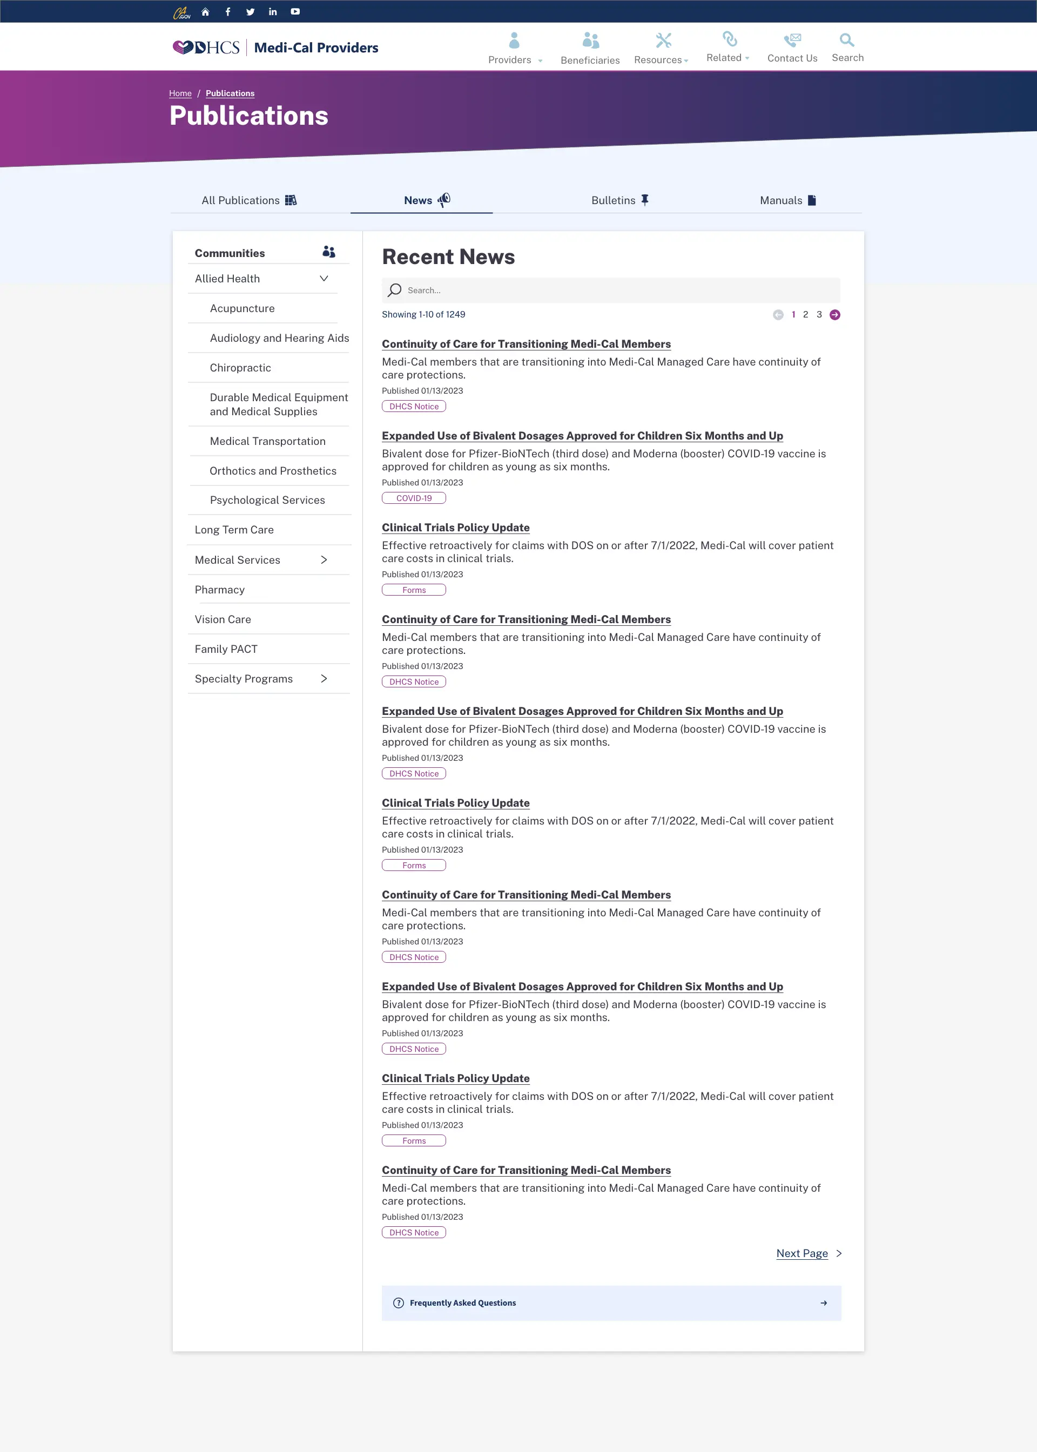Click the home icon next to CA.gov logo
This screenshot has width=1037, height=1452.
coord(205,11)
